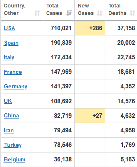Open the USA country link
The height and width of the screenshot is (167, 137).
(x=9, y=28)
